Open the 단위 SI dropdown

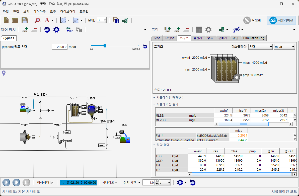pyautogui.click(x=102, y=20)
